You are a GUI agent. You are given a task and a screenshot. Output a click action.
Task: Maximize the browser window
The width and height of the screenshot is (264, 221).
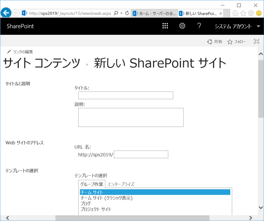(x=239, y=5)
